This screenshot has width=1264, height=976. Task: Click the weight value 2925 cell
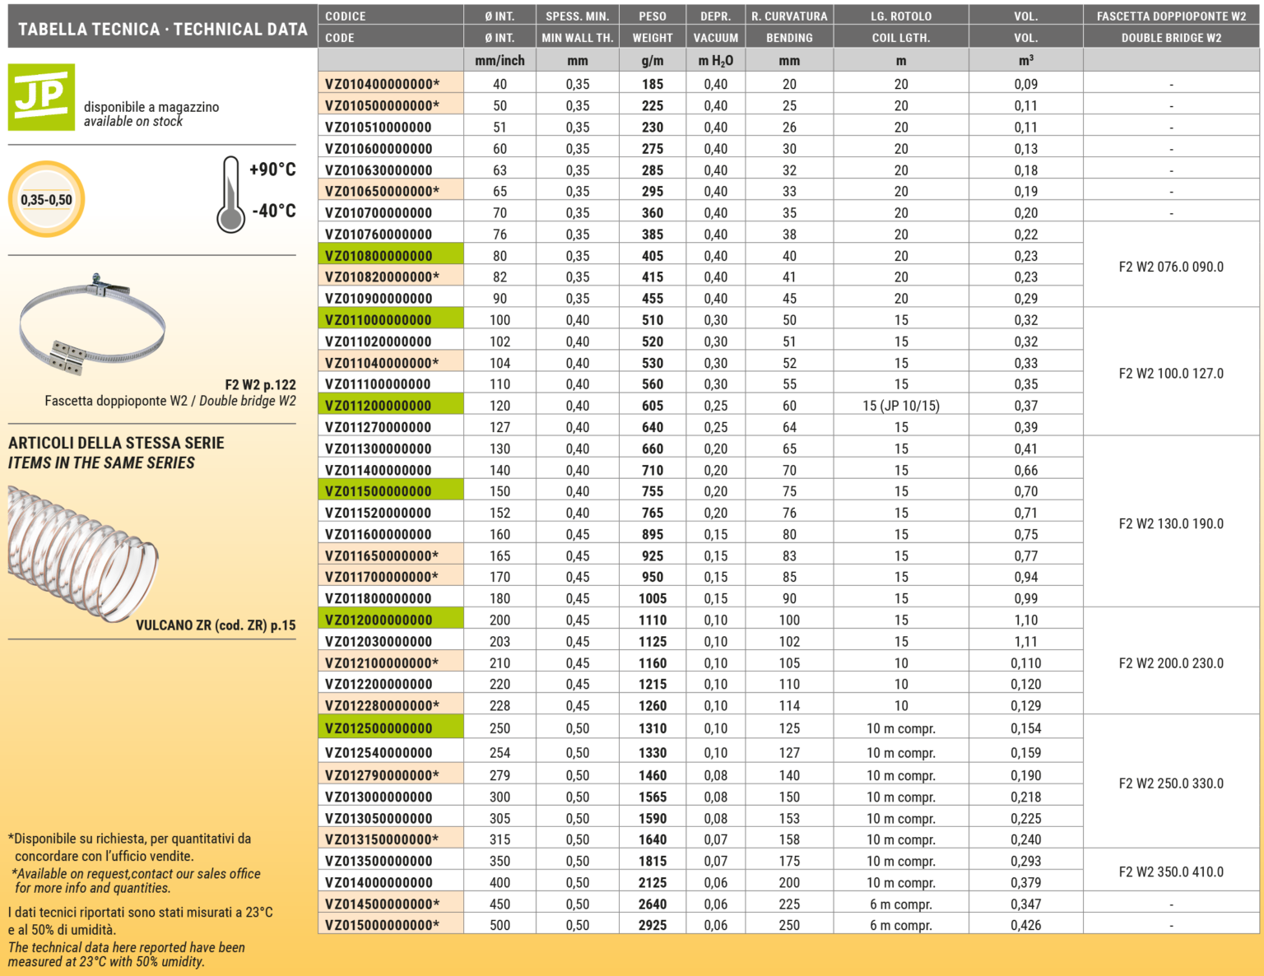[652, 925]
